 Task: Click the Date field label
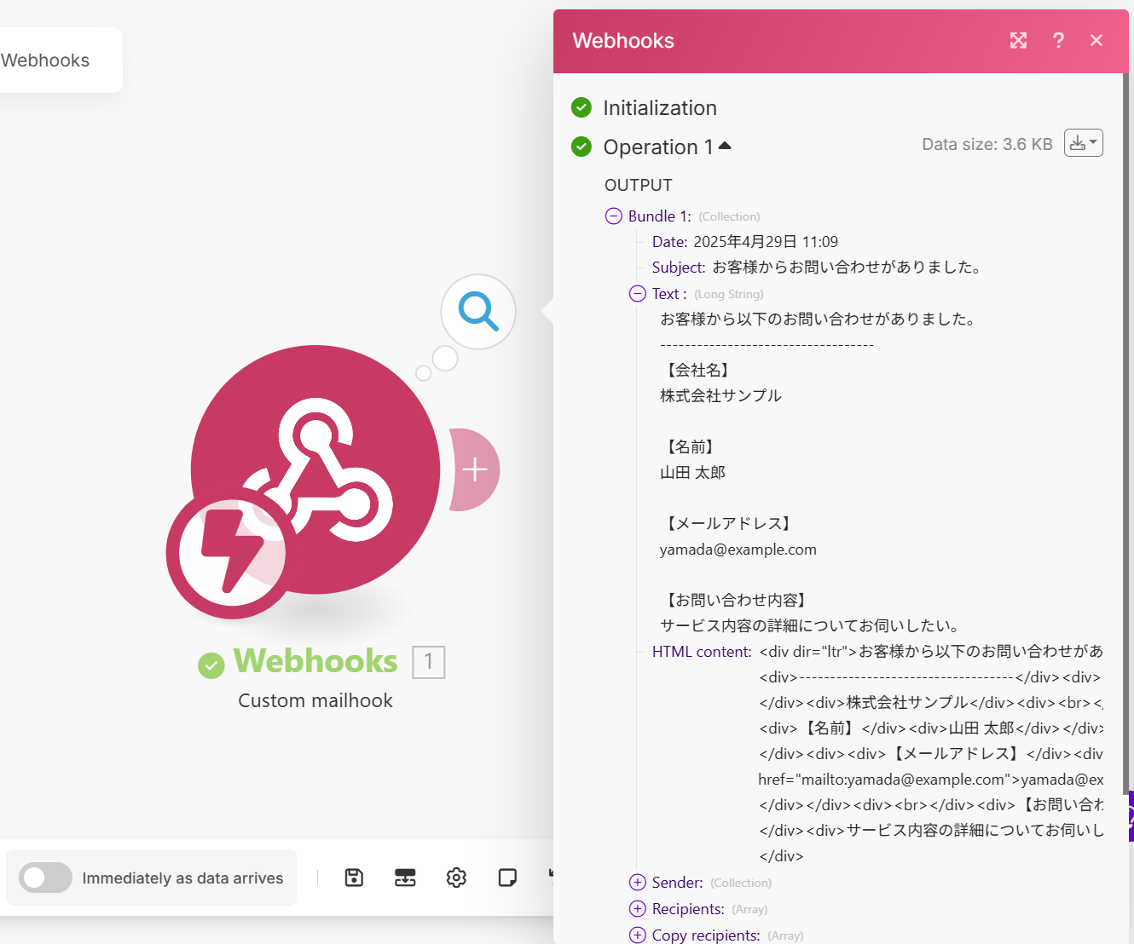tap(670, 242)
